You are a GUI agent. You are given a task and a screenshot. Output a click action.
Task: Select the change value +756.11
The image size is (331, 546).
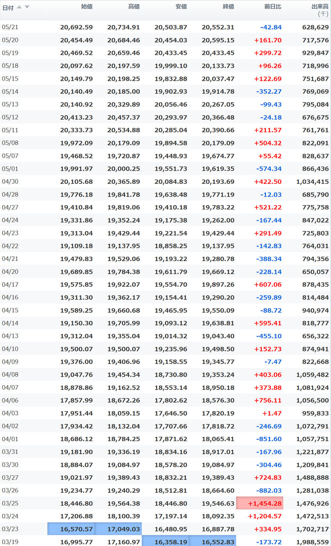(268, 400)
